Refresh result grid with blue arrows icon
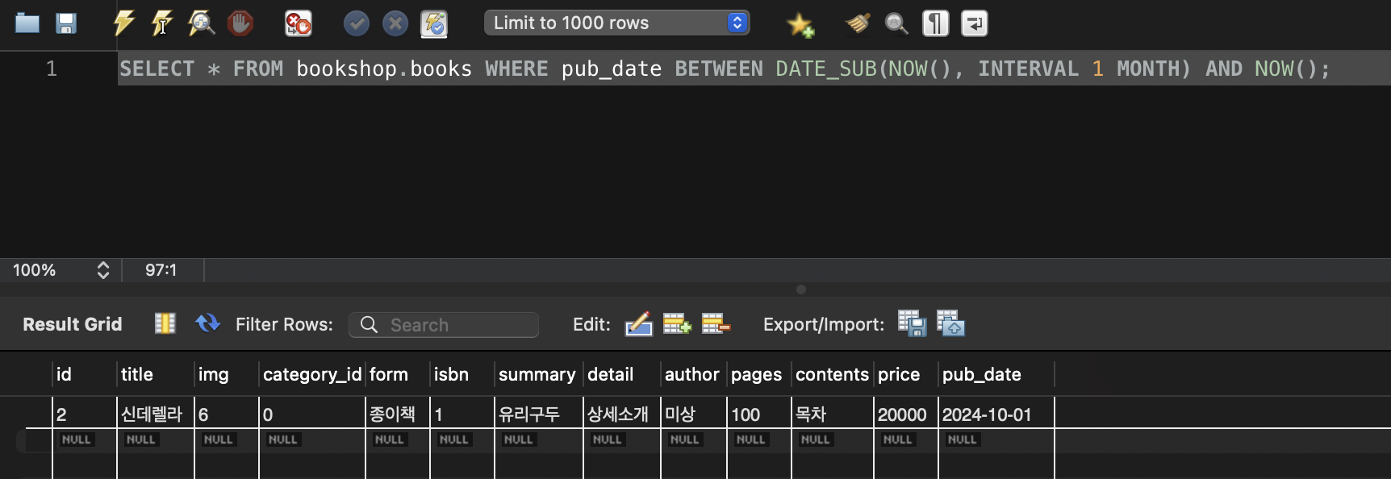 (208, 323)
